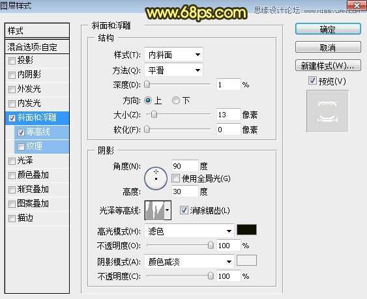Enable the 内阴影 checkbox
The height and width of the screenshot is (299, 367).
pyautogui.click(x=12, y=76)
